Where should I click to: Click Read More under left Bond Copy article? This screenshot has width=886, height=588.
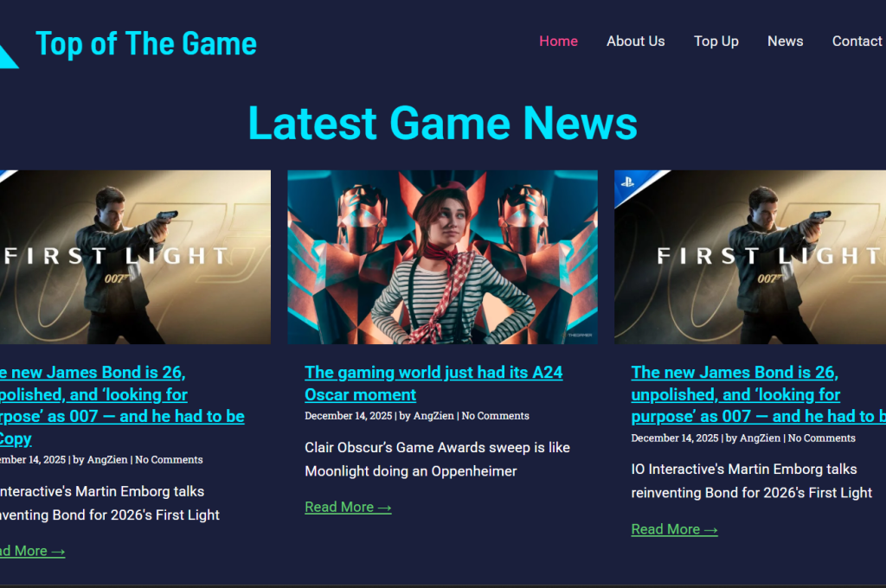(x=32, y=551)
